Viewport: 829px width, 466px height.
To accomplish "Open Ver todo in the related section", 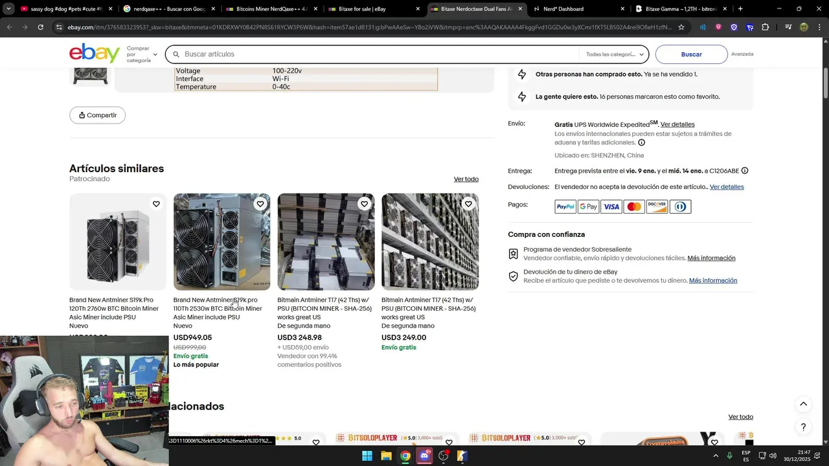I will pos(740,417).
